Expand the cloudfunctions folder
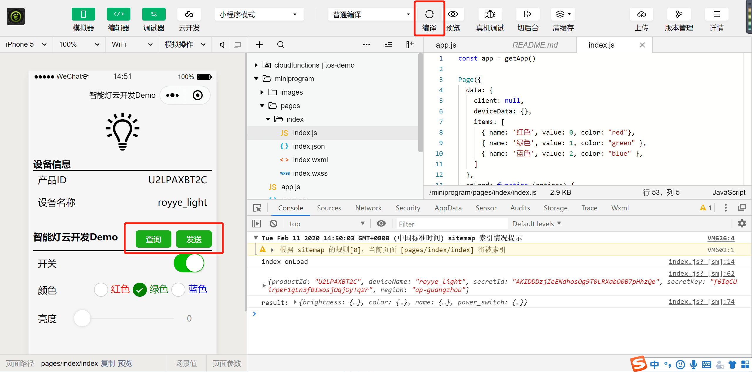752x372 pixels. [x=256, y=65]
